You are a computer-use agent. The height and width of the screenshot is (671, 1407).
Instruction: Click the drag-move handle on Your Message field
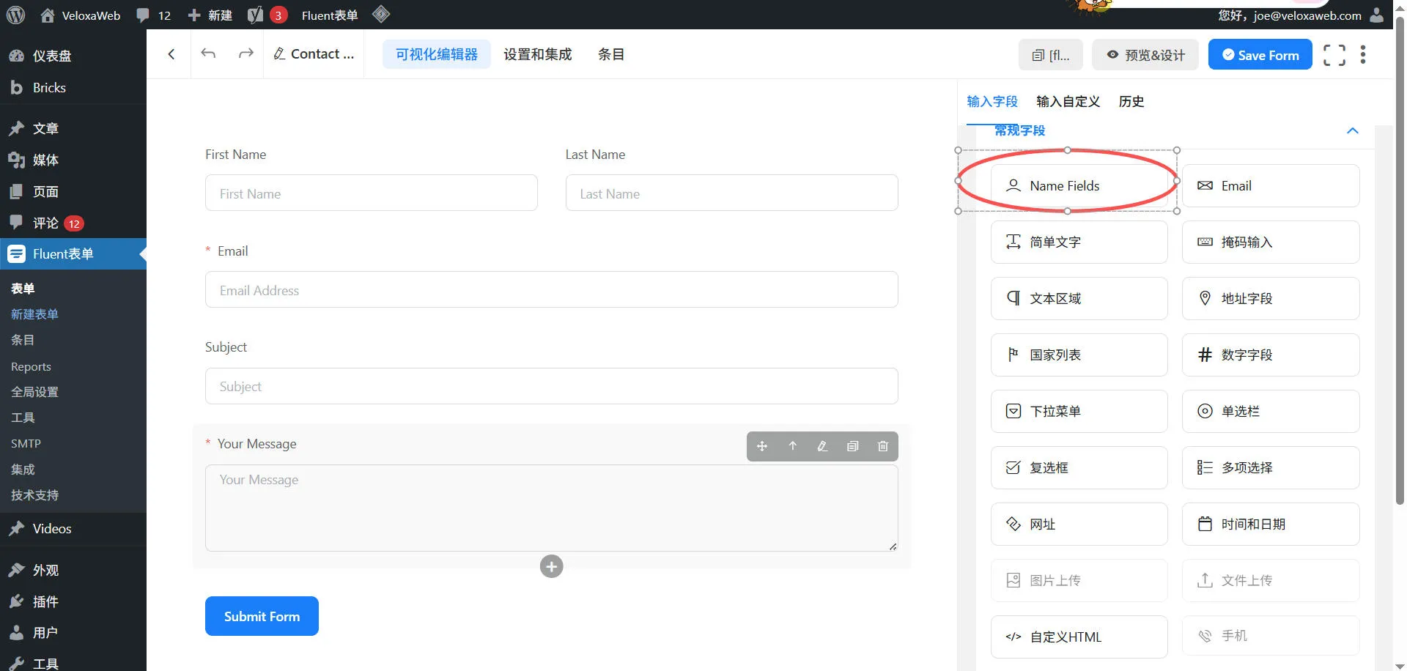(762, 446)
